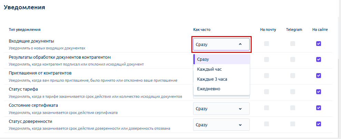Check Telegram box for Входящие документы
Viewport: 341px width, 139px height.
[293, 44]
